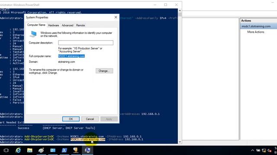This screenshot has height=155, width=277.
Task: Click the highlighted full computer name text
Action: [x=71, y=56]
